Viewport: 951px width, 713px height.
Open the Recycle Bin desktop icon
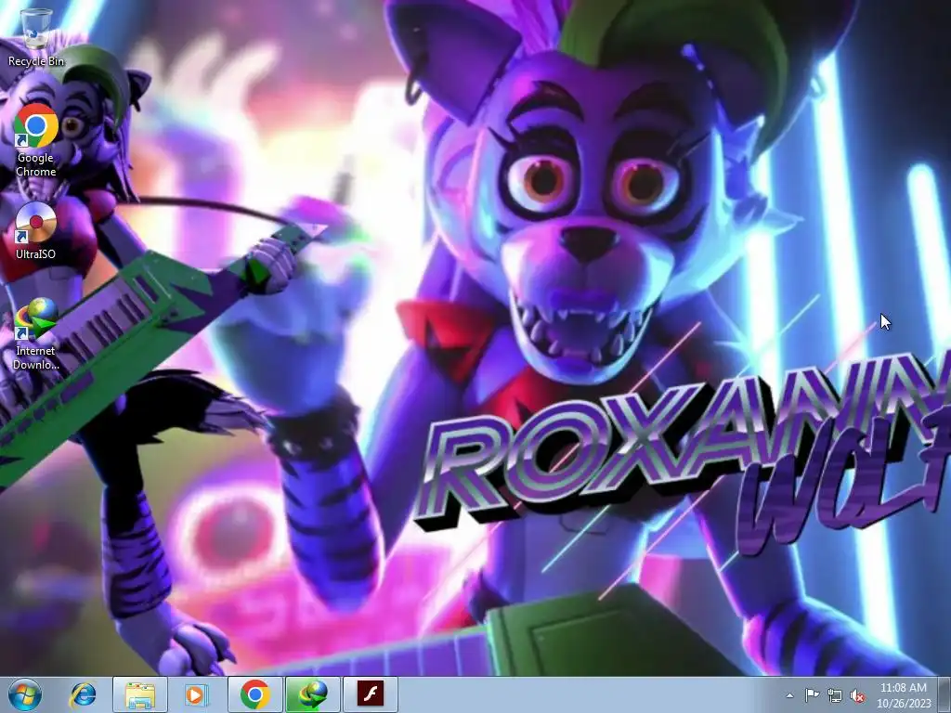(x=36, y=37)
